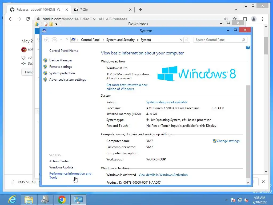Click the Device Manager shield icon
The width and height of the screenshot is (273, 205).
click(x=45, y=60)
